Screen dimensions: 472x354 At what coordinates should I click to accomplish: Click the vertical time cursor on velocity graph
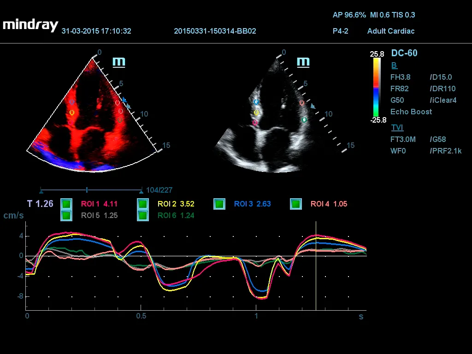[x=316, y=267]
